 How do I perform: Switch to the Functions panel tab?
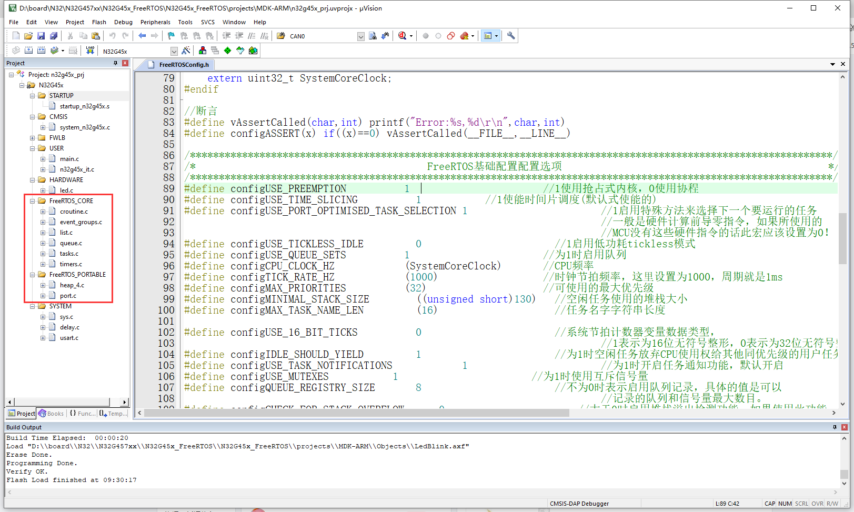click(83, 414)
